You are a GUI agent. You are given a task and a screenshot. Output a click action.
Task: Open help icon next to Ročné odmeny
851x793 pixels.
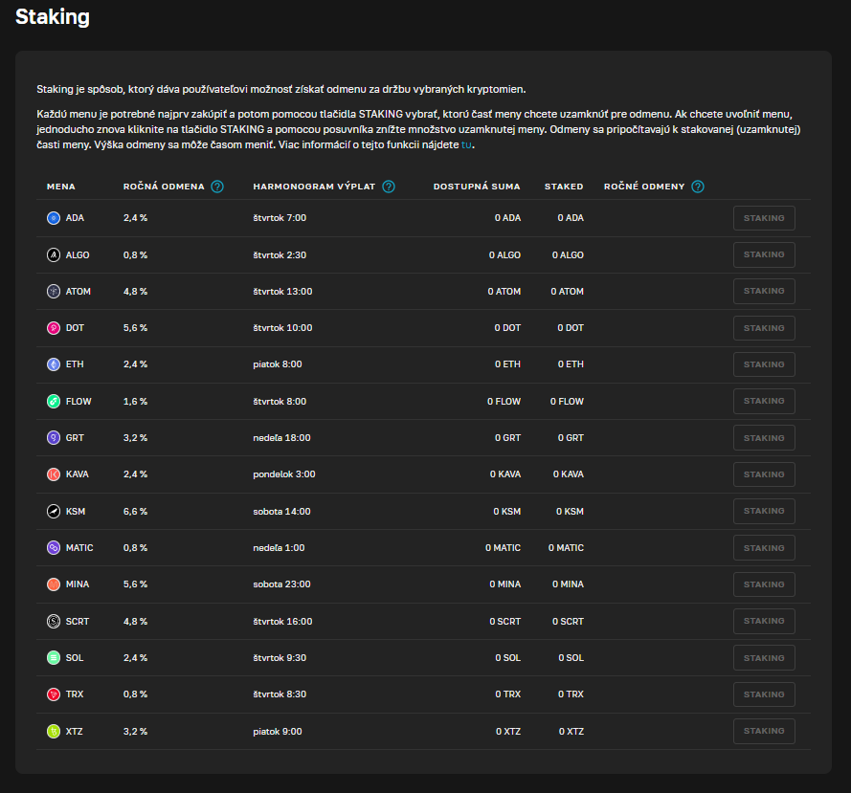point(698,187)
